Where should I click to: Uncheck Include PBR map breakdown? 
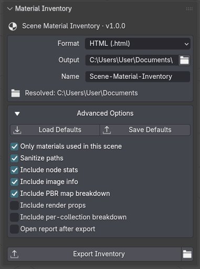tap(14, 194)
